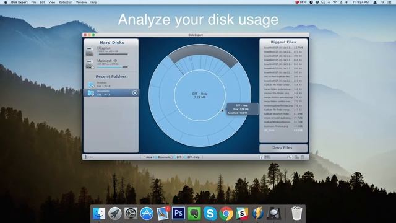Open the View menu
The width and height of the screenshot is (396, 223).
pos(52,2)
